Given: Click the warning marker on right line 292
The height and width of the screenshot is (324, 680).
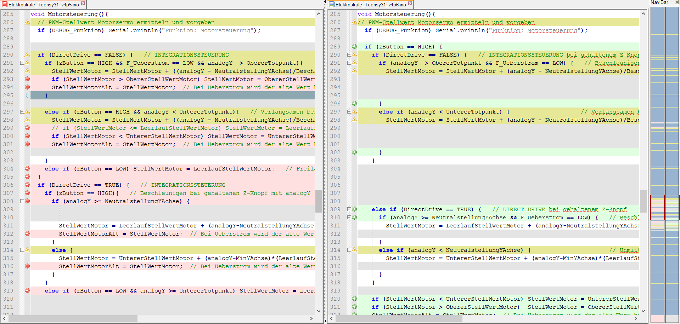Looking at the screenshot, I should pos(354,71).
